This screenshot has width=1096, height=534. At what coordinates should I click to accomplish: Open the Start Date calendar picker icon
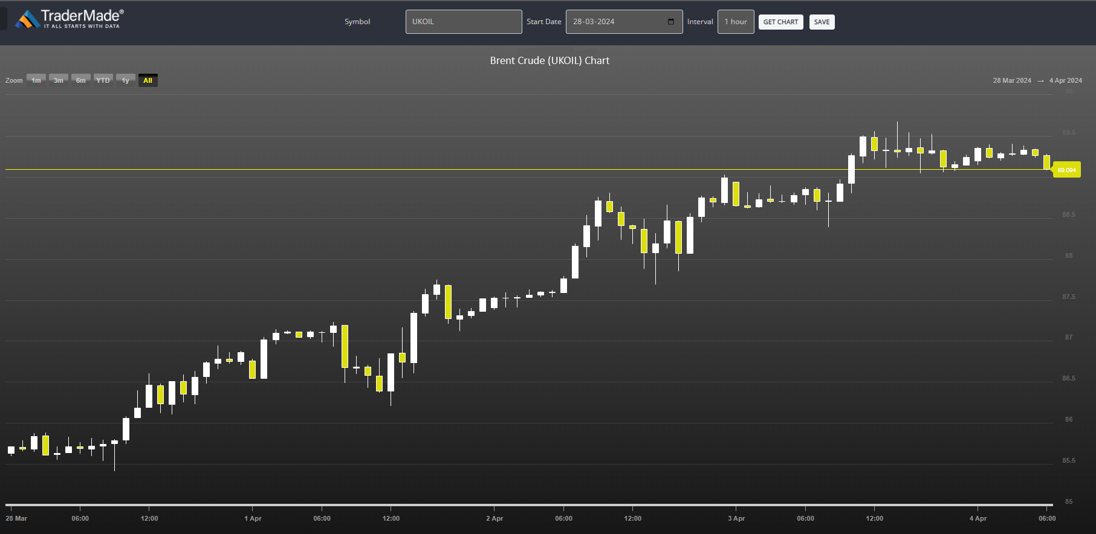click(671, 22)
